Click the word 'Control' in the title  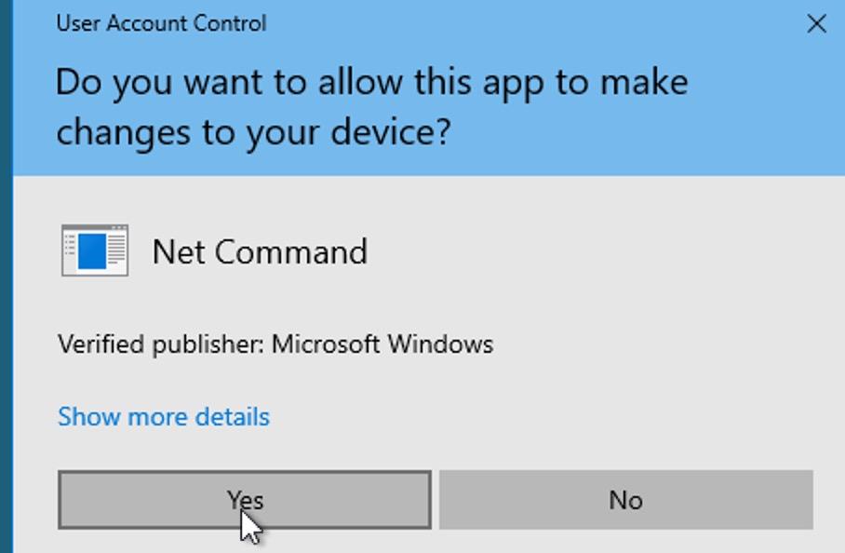(x=233, y=23)
